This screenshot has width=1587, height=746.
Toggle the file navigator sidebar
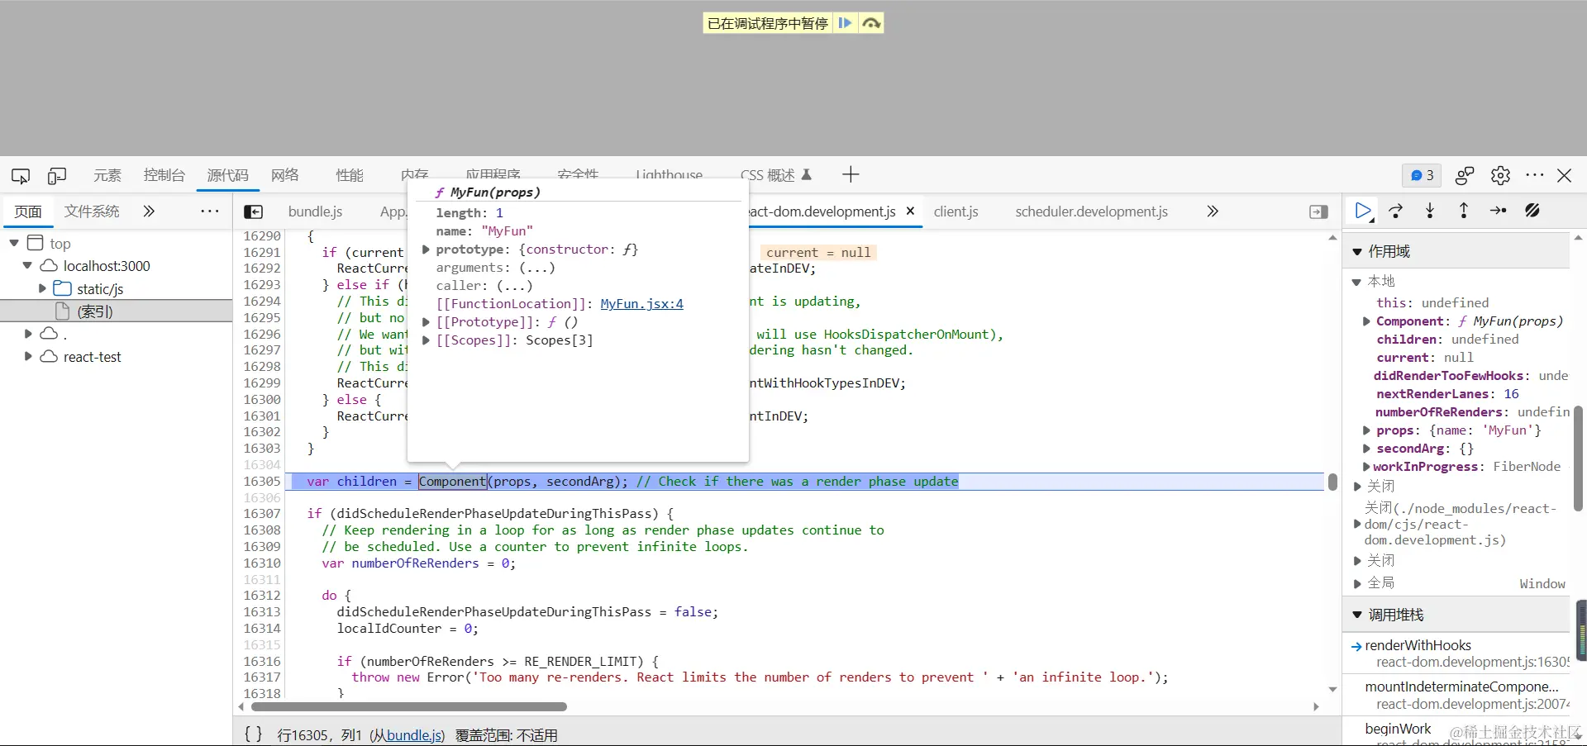(x=254, y=212)
